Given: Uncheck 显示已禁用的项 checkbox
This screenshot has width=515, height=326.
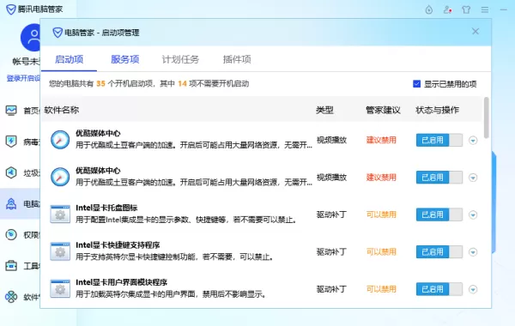Looking at the screenshot, I should tap(416, 84).
